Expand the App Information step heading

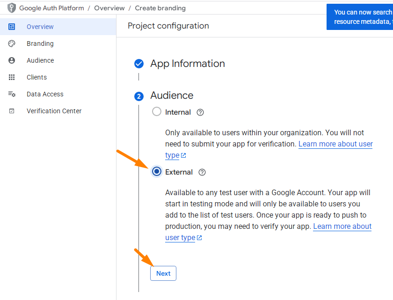pyautogui.click(x=188, y=64)
